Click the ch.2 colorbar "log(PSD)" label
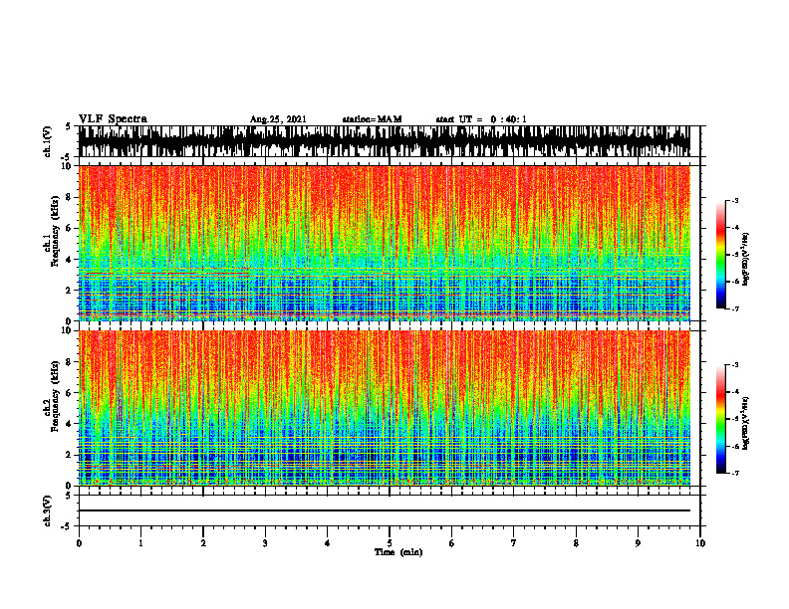This screenshot has width=789, height=609. pyautogui.click(x=746, y=423)
